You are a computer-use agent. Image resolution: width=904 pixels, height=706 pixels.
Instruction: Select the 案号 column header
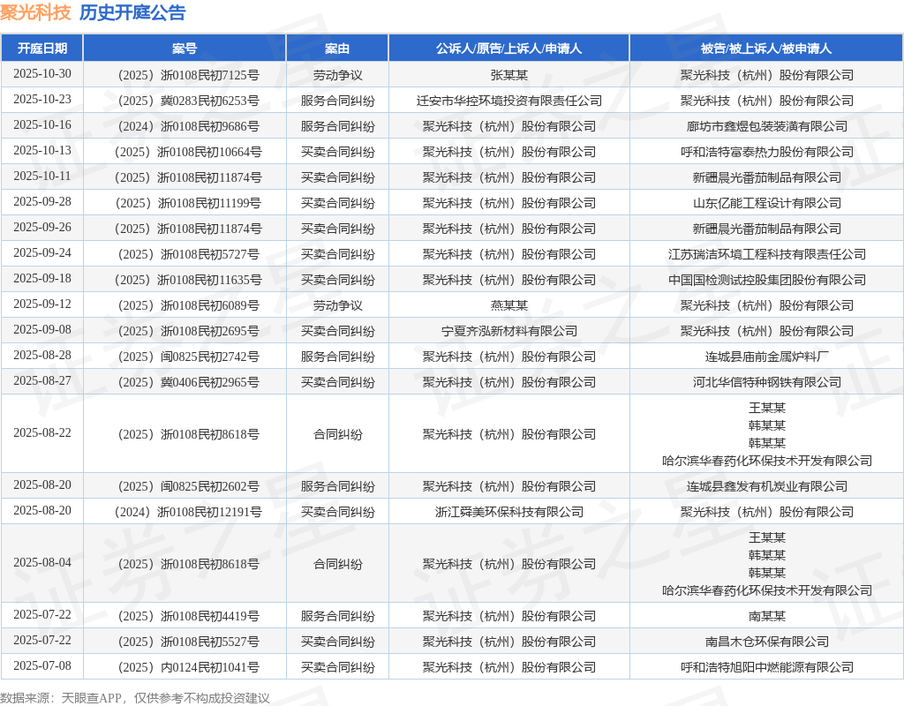(x=185, y=49)
